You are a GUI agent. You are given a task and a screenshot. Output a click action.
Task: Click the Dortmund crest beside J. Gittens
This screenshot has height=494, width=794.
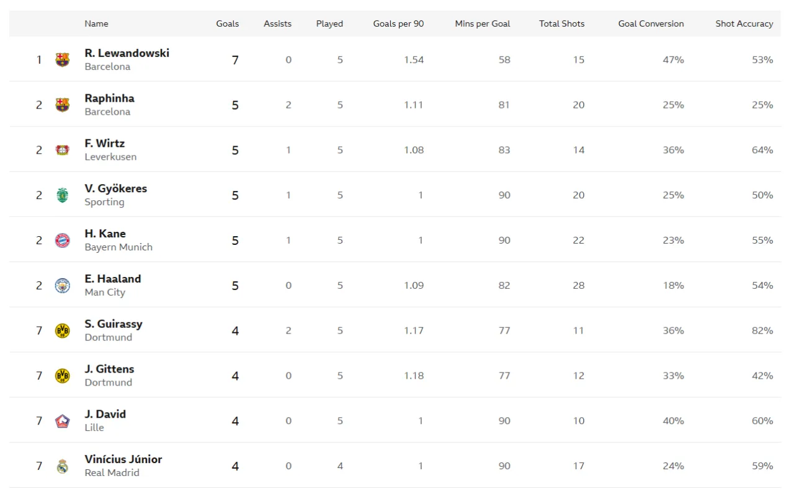click(x=63, y=376)
